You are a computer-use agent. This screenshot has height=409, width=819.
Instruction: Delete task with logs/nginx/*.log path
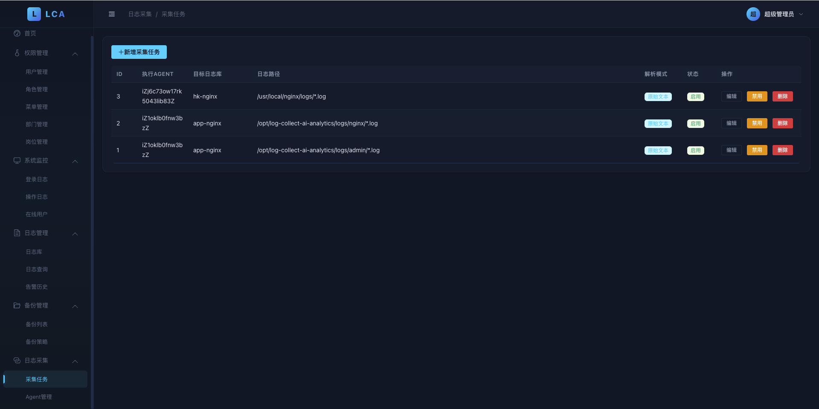pos(783,123)
